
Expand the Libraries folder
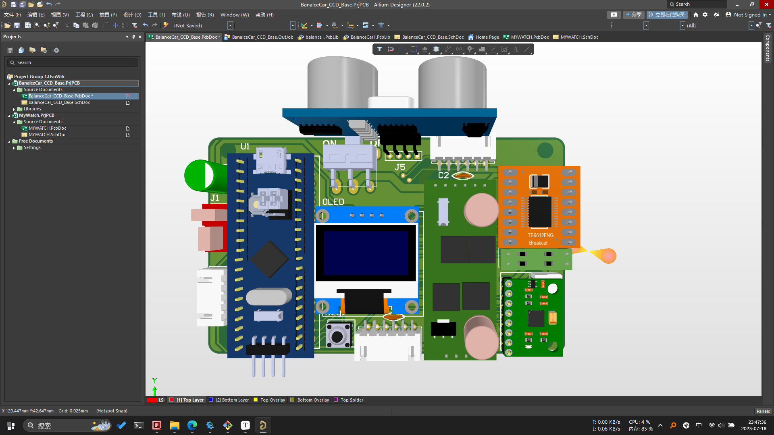(14, 109)
